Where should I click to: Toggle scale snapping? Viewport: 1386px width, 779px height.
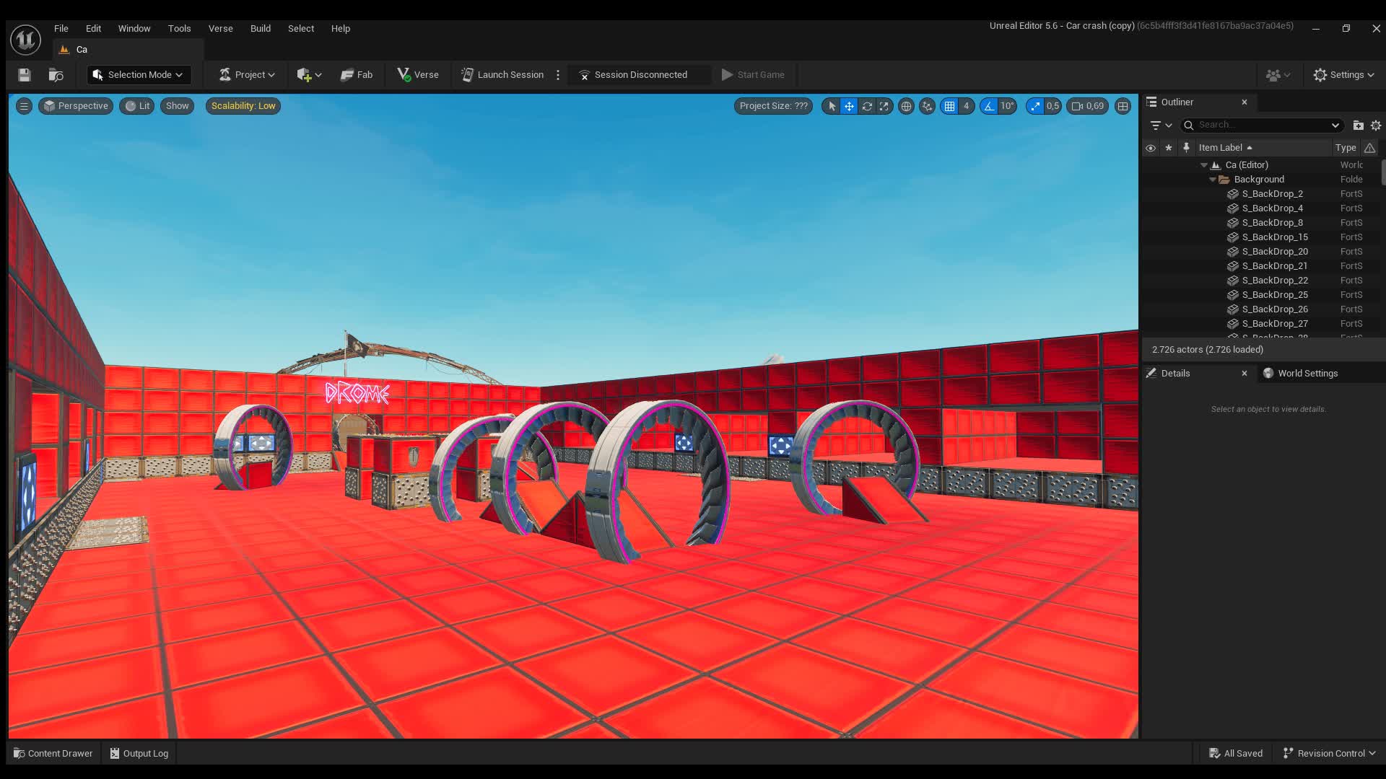1036,106
